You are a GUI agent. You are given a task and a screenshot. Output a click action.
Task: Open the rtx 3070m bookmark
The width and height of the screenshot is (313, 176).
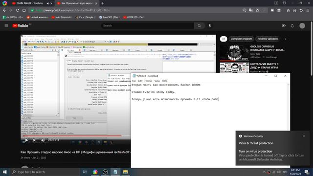[x=13, y=18]
